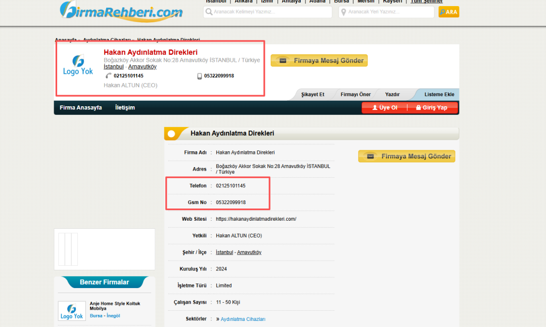
Task: Click the Gsm No value 05322099918 in details
Action: pyautogui.click(x=231, y=202)
